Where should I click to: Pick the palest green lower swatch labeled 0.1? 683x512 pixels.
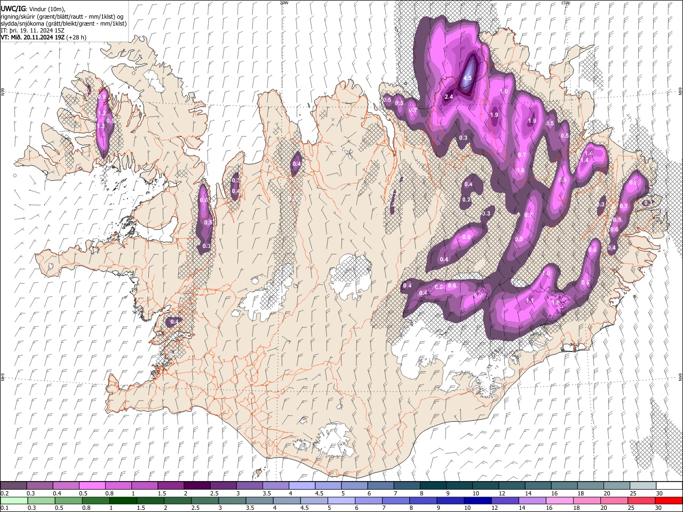[x=14, y=500]
